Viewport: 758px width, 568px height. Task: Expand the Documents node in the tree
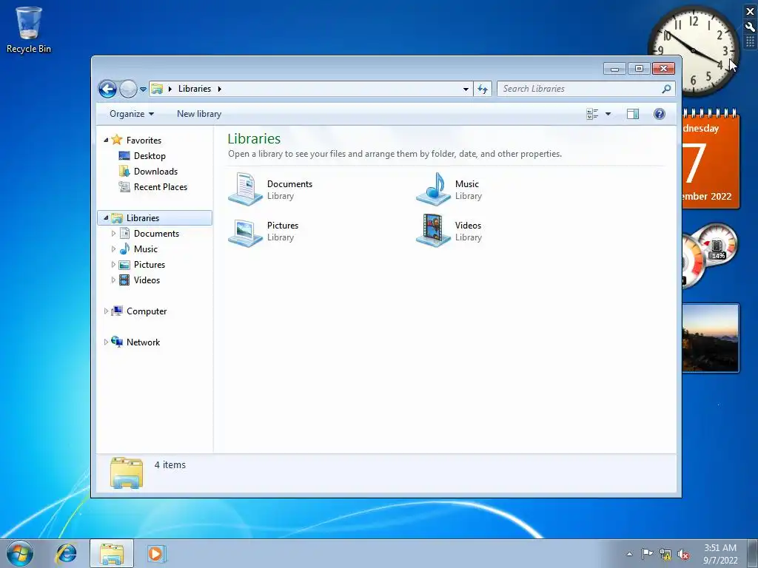tap(113, 233)
